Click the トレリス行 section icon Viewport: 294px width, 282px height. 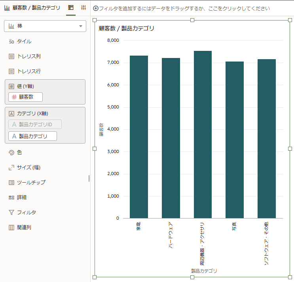11,71
